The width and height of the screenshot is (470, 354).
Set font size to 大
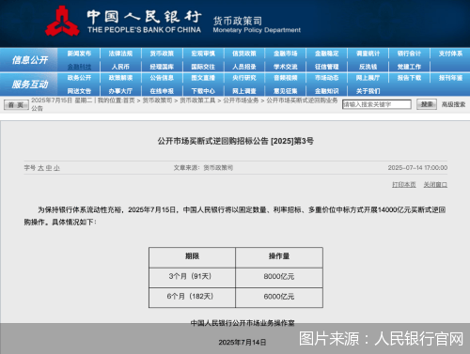click(x=41, y=168)
